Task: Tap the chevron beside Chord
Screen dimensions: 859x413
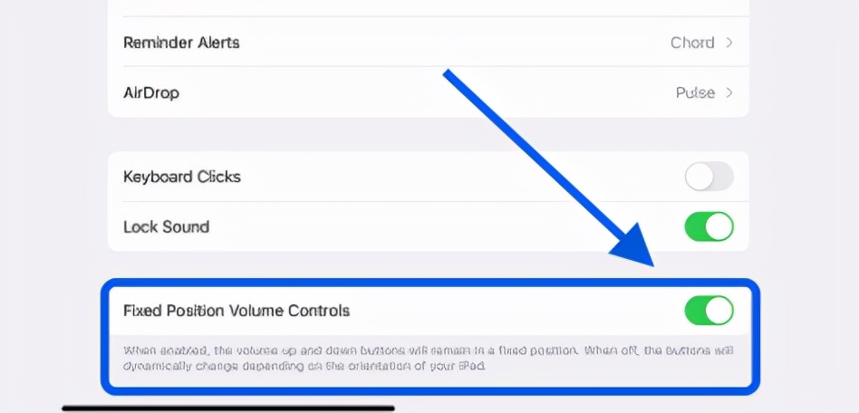Action: tap(729, 43)
